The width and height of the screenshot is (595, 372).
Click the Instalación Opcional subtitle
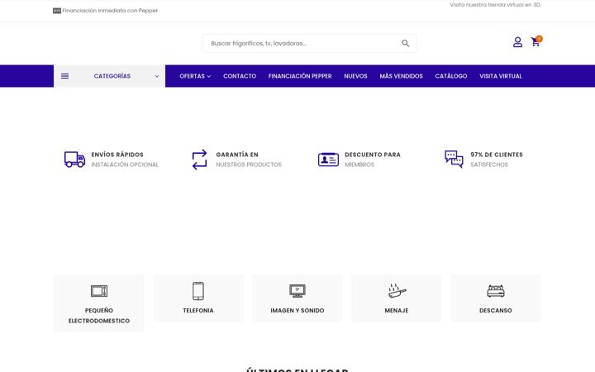(x=125, y=165)
